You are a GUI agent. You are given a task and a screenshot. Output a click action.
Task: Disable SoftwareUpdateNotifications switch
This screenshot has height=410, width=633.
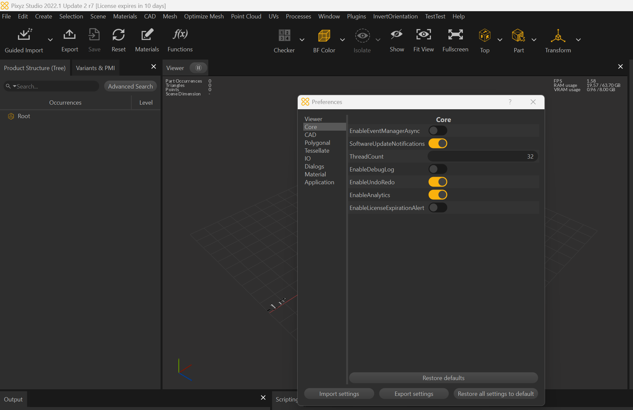(x=438, y=143)
